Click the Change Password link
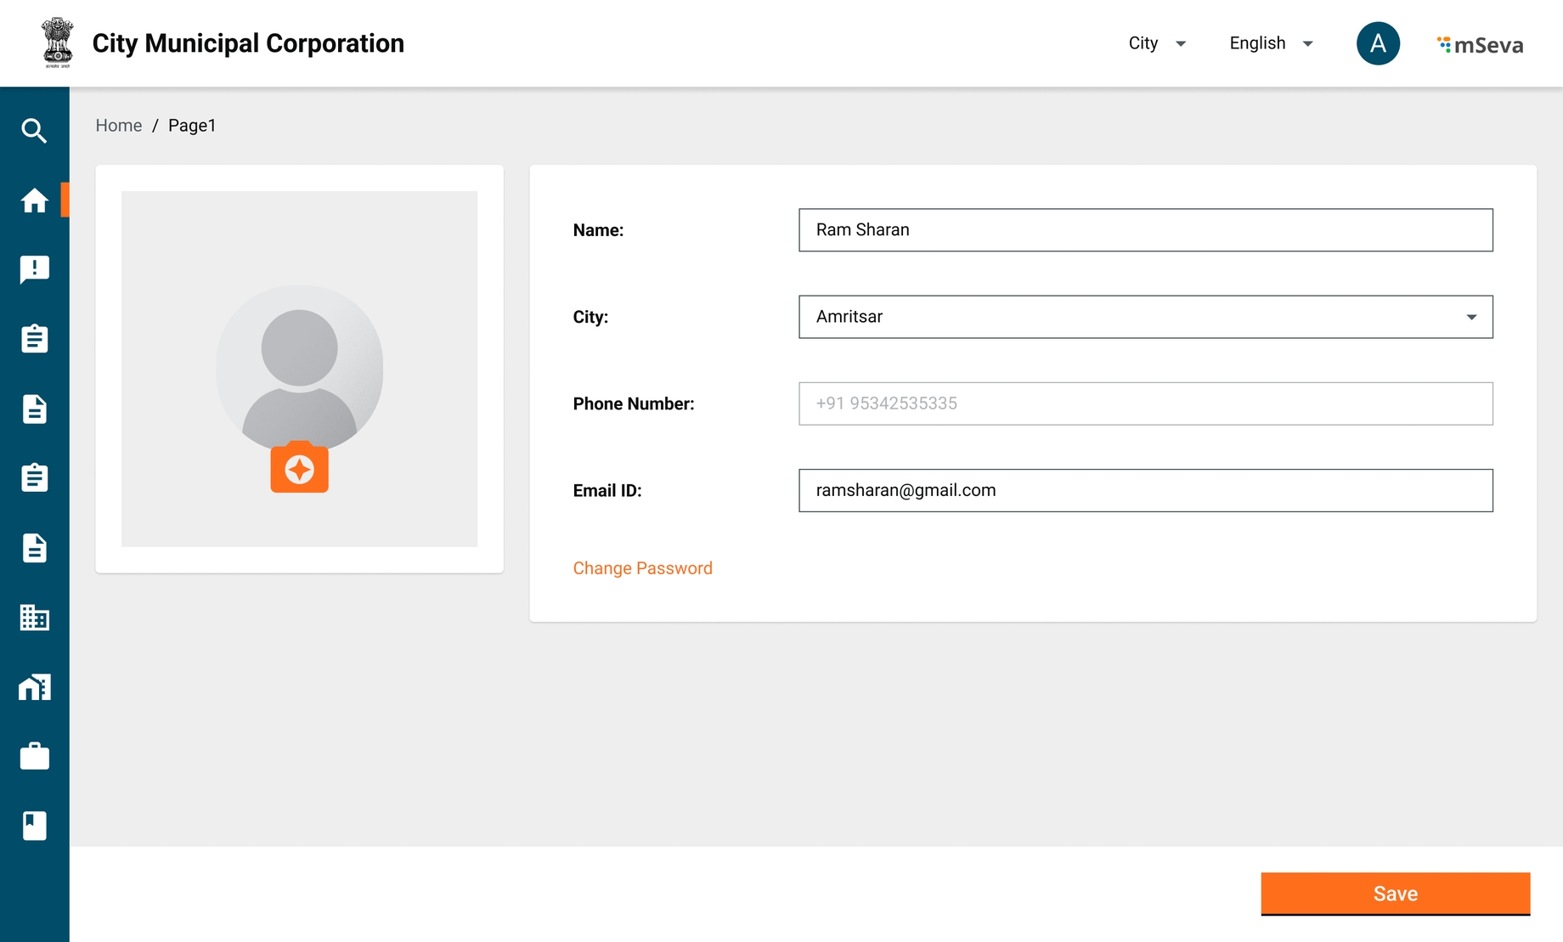 tap(642, 568)
